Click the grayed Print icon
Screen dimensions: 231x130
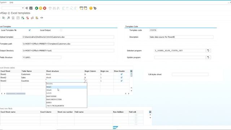(x=50, y=8)
